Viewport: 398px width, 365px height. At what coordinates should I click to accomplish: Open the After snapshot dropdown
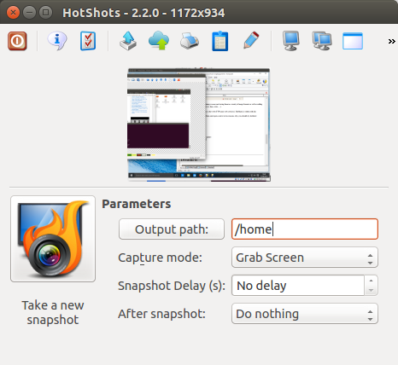pyautogui.click(x=305, y=314)
